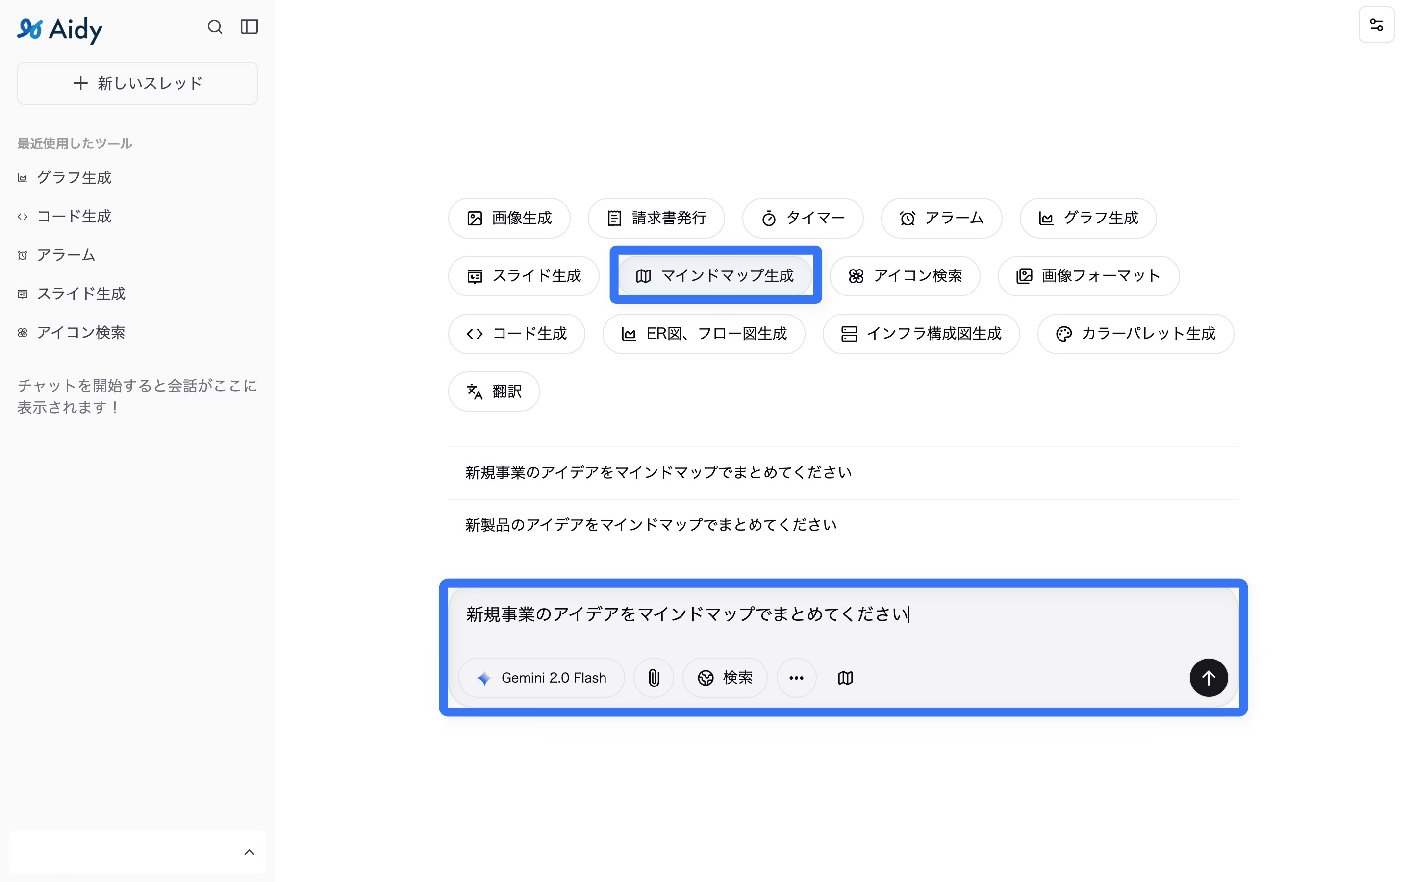
Task: Click the sidebar アラーム clock icon
Action: tap(22, 255)
